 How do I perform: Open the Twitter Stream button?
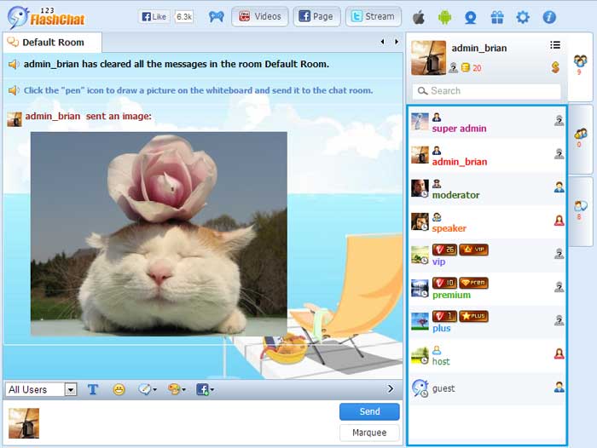374,17
